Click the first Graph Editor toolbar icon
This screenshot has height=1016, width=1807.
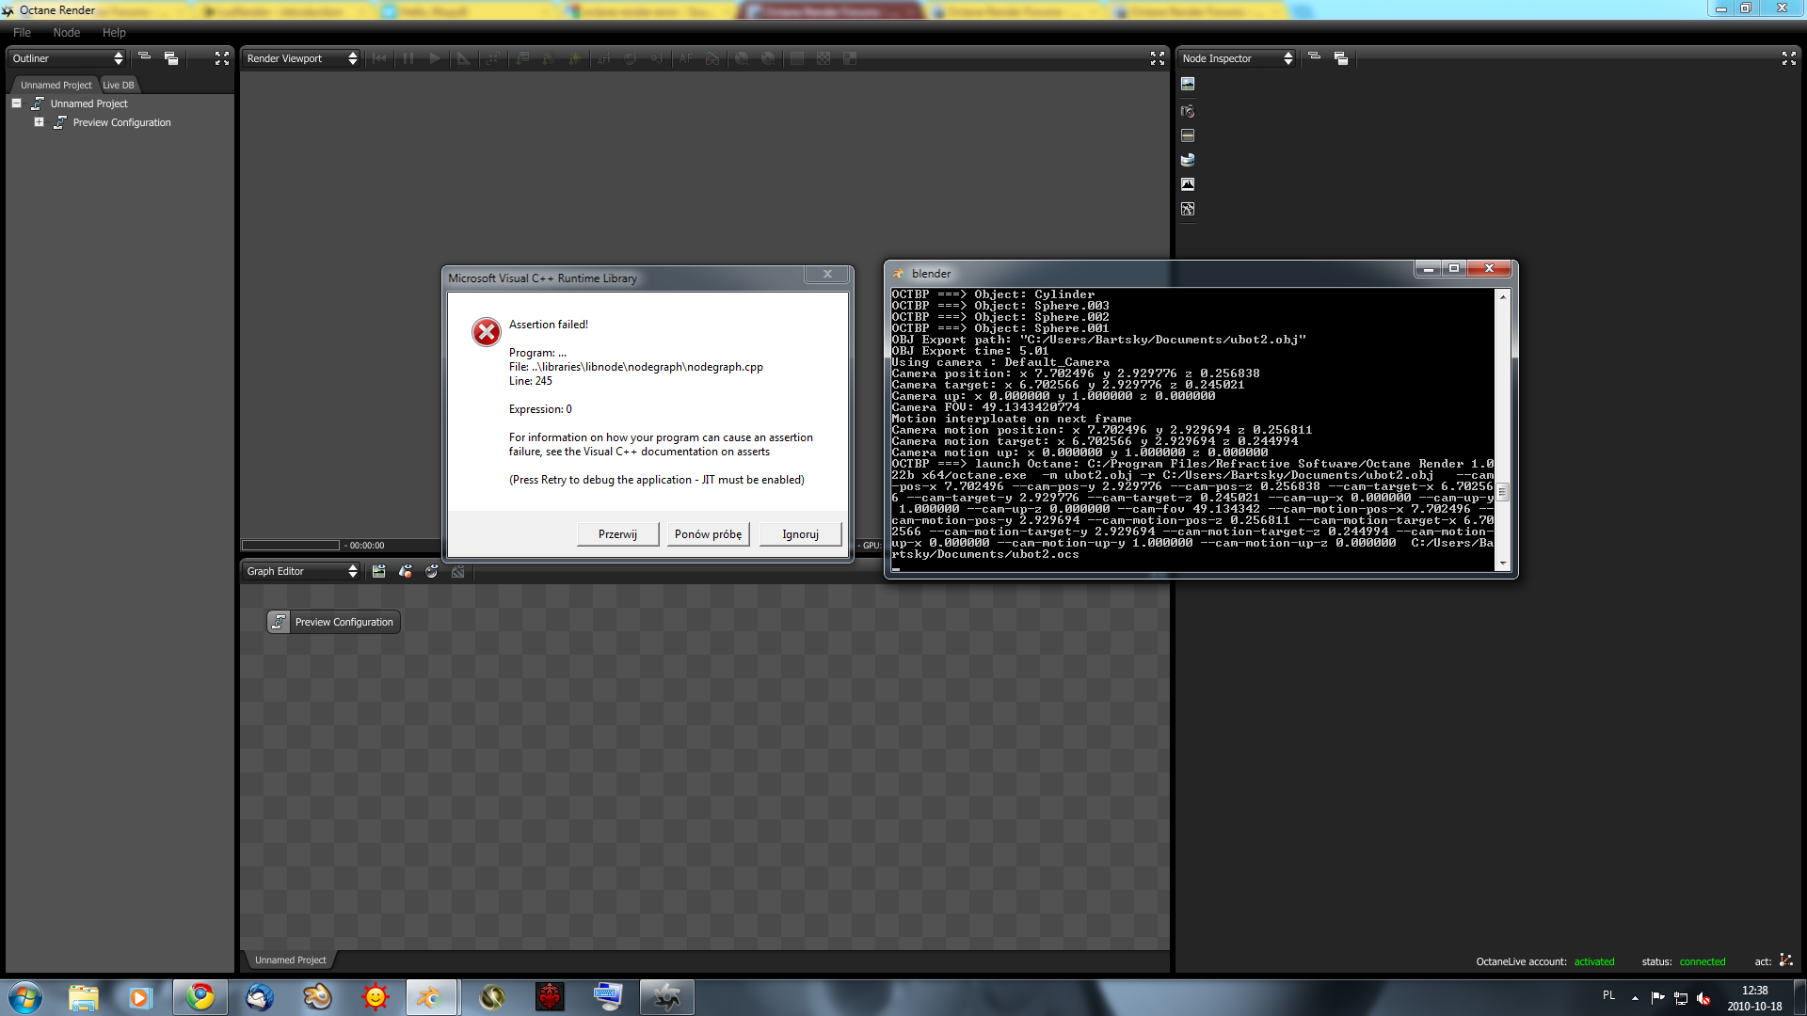[x=378, y=571]
